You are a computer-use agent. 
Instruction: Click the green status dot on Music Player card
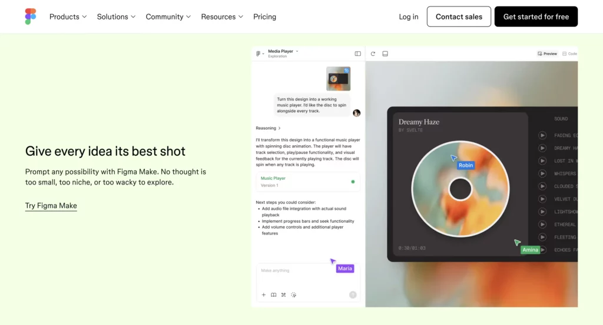[353, 182]
